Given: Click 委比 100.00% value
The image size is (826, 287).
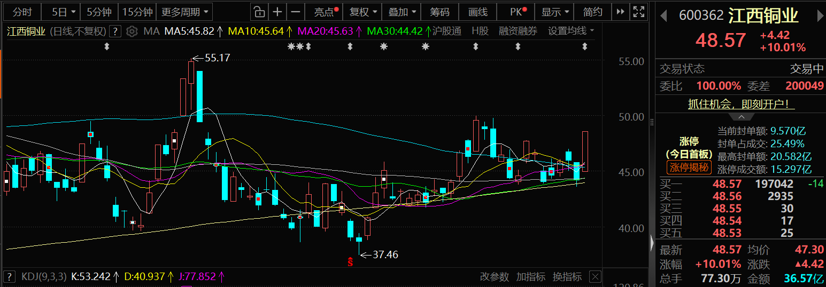Looking at the screenshot, I should click(719, 86).
